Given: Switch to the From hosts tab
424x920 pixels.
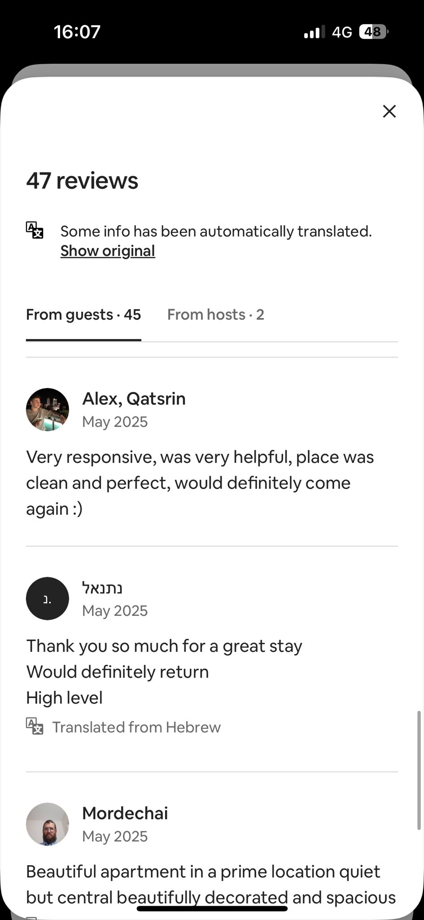Looking at the screenshot, I should coord(215,314).
